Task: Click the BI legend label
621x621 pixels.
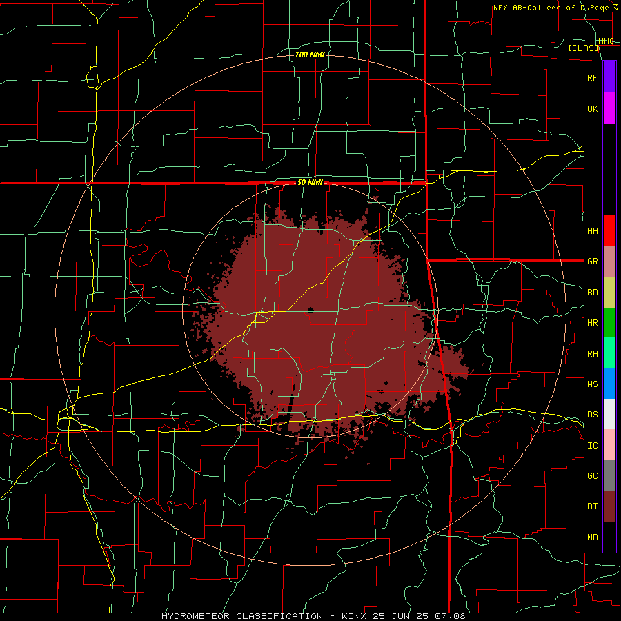Action: coord(593,506)
